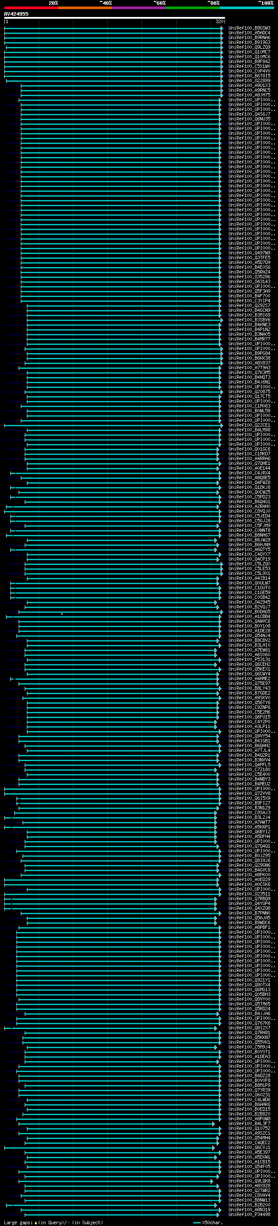278x1226 pixels.
Task: Choose hit UniRef100_Q9LZQ9
Action: point(249,47)
